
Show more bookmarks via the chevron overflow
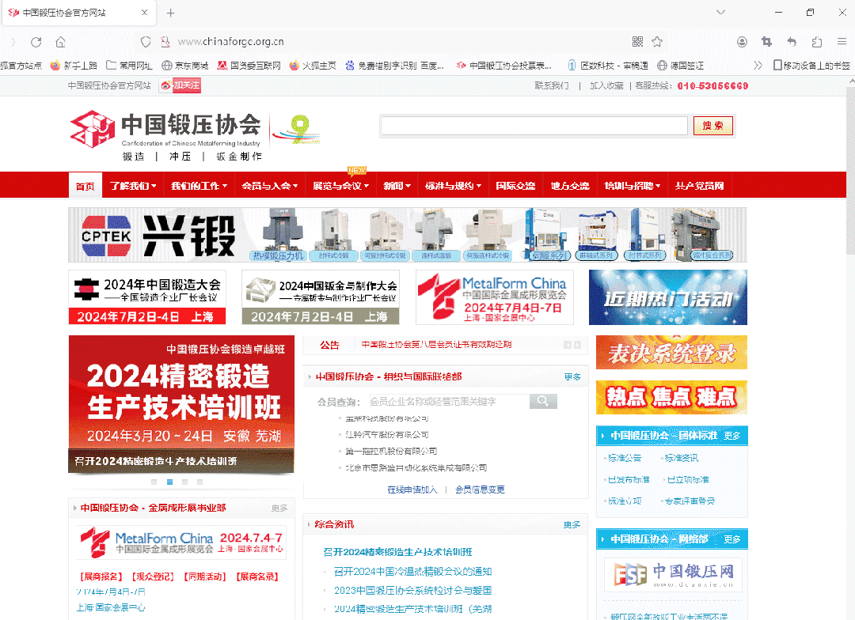tap(758, 66)
